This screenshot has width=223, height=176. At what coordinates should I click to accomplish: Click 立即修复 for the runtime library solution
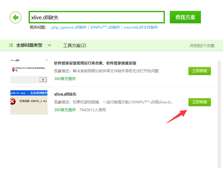[199, 71]
